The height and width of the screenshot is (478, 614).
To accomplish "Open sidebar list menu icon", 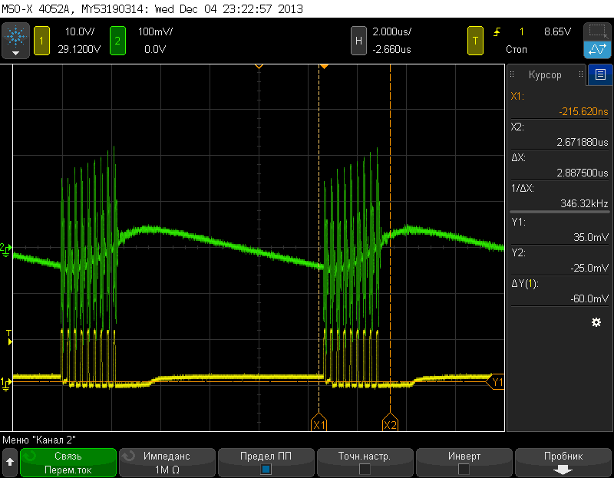I will (600, 74).
